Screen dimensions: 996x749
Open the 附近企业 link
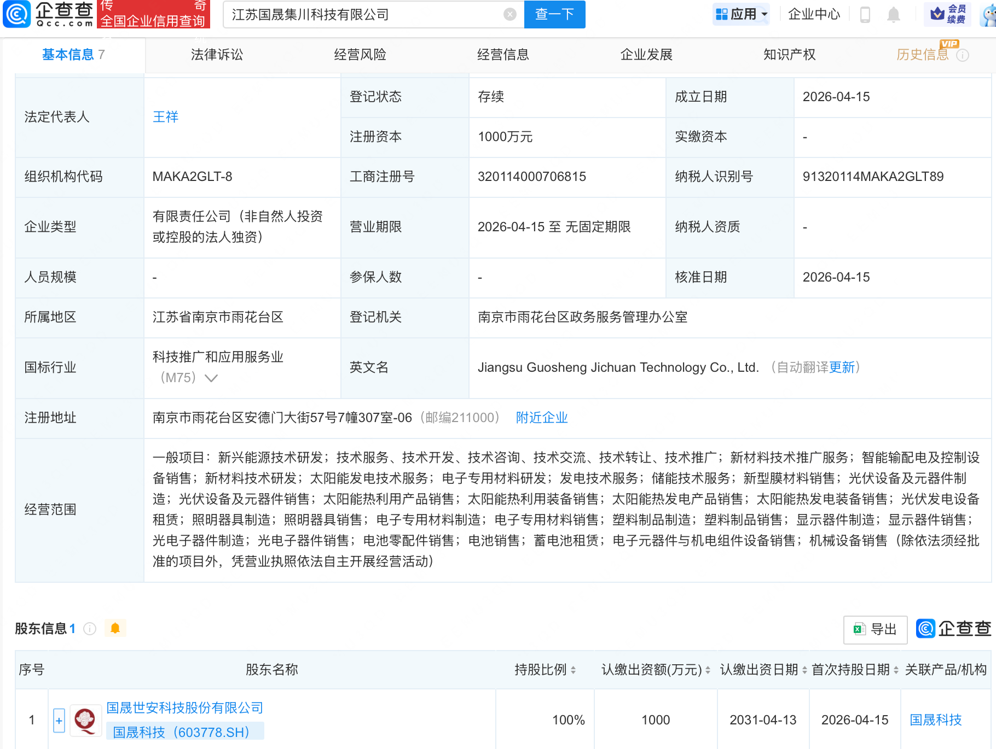click(x=541, y=417)
